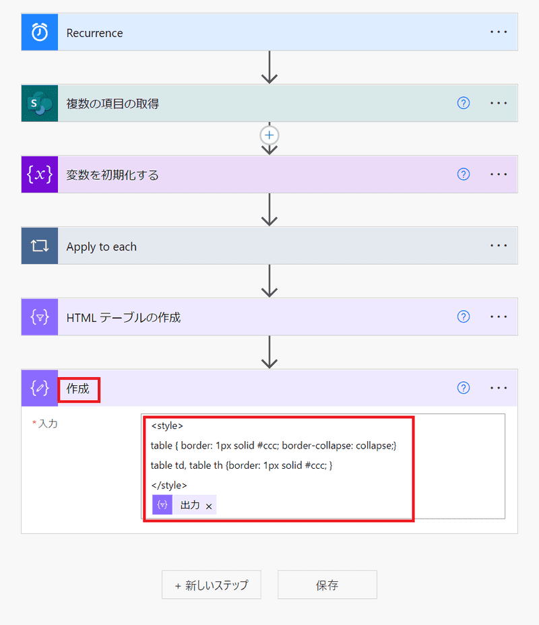Click the 作成 compose step icon
Screen dimensions: 539x625
point(40,388)
